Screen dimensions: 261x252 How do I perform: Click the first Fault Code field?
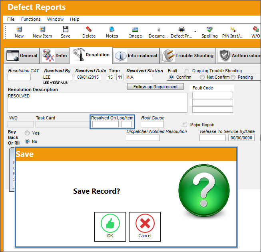pos(213,95)
